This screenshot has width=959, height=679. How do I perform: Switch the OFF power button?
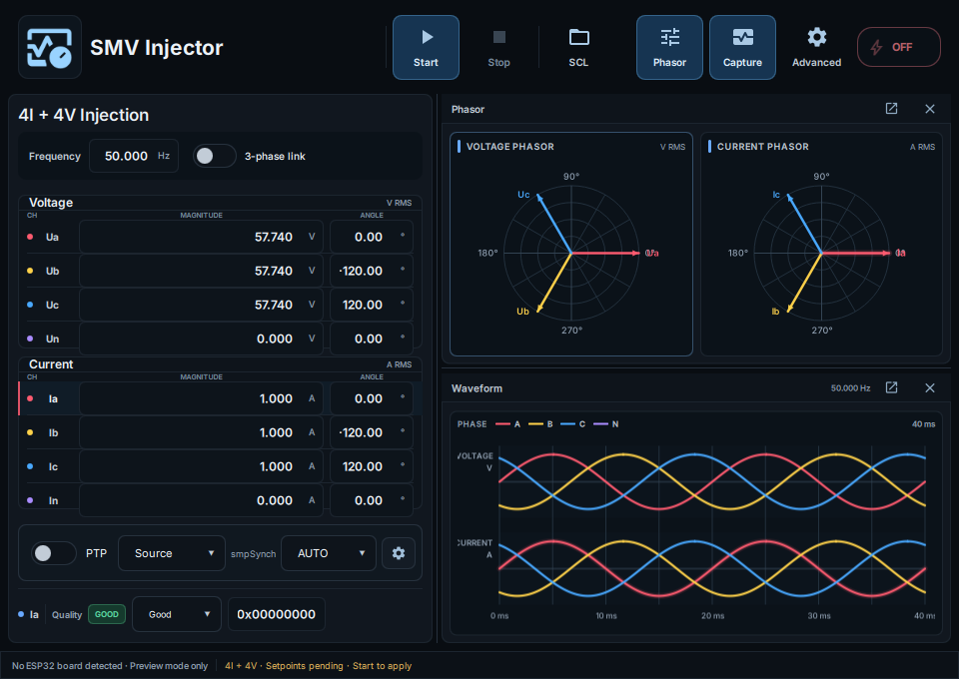898,47
